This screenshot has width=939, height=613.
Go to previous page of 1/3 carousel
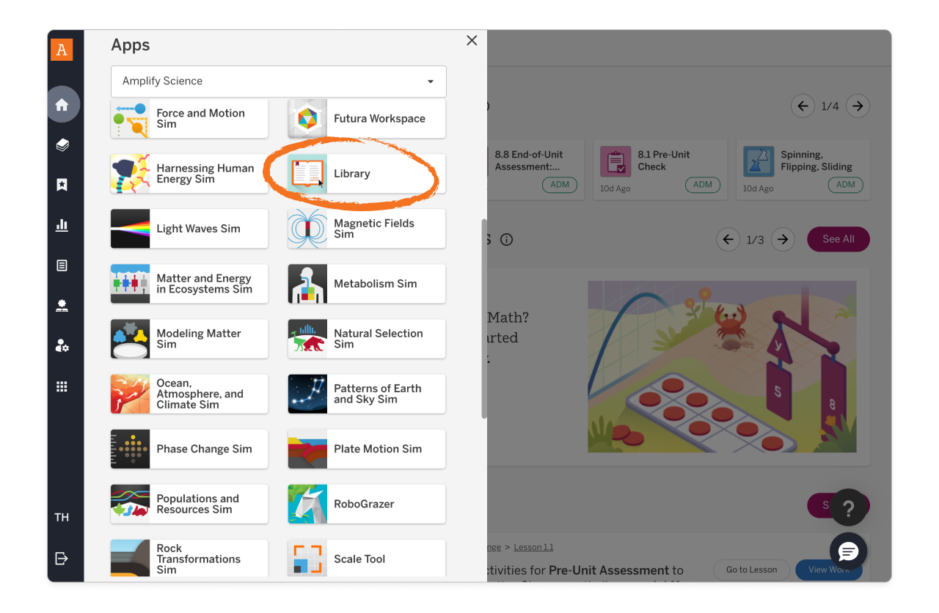click(x=728, y=240)
